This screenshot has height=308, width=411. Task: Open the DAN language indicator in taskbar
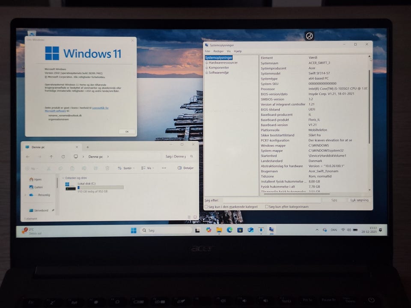(334, 230)
